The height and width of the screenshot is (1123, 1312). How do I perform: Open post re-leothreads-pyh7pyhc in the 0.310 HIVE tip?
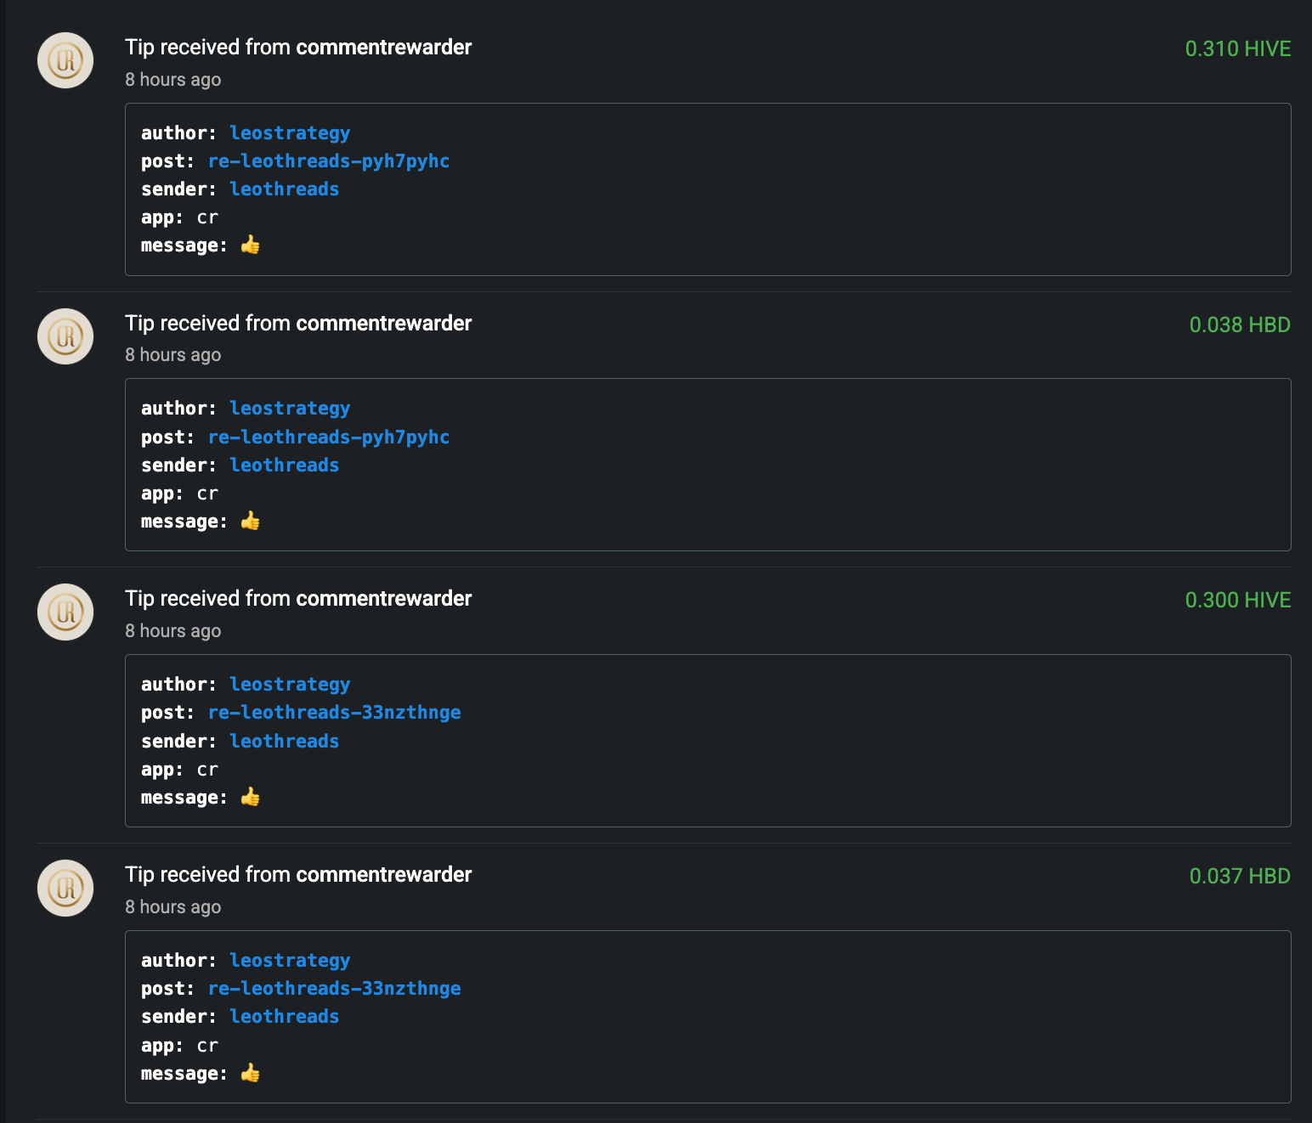(329, 161)
